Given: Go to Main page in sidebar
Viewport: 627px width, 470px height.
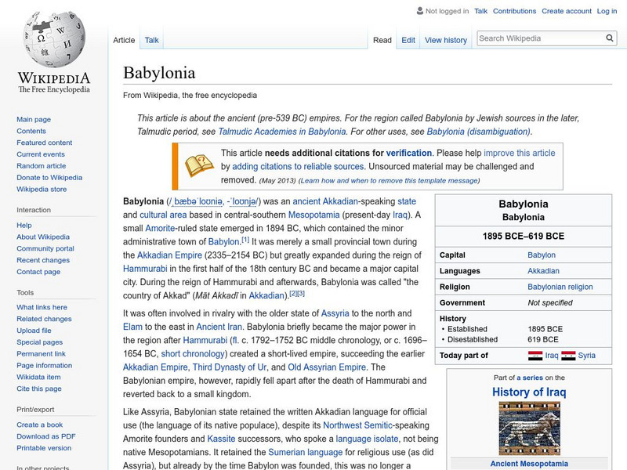Looking at the screenshot, I should pyautogui.click(x=34, y=119).
